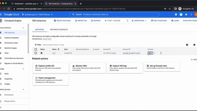Image resolution: width=197 pixels, height=111 pixels.
Task: Bookmark this page with the star icon
Action: (x=170, y=9)
